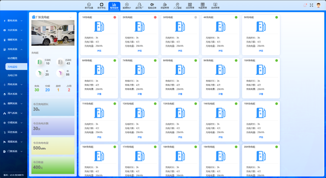Open the 厂区充电桩 site dropdown arrow
The height and width of the screenshot is (178, 326).
click(x=71, y=17)
